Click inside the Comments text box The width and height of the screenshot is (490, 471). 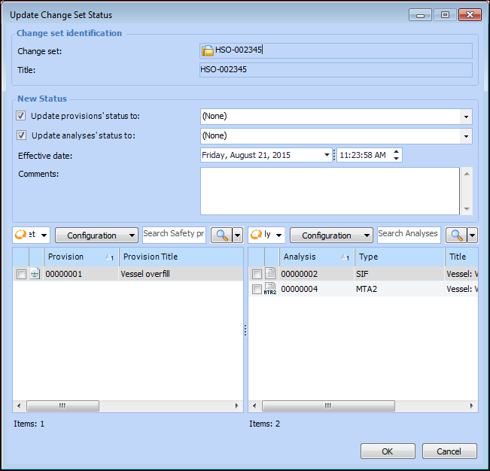point(330,190)
